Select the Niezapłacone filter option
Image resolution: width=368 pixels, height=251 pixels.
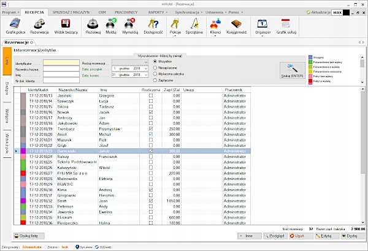(x=155, y=67)
